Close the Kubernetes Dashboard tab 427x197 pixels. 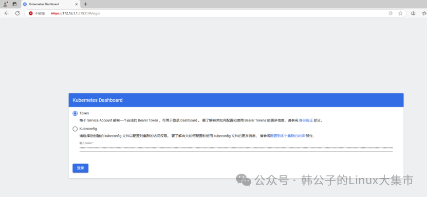point(76,4)
